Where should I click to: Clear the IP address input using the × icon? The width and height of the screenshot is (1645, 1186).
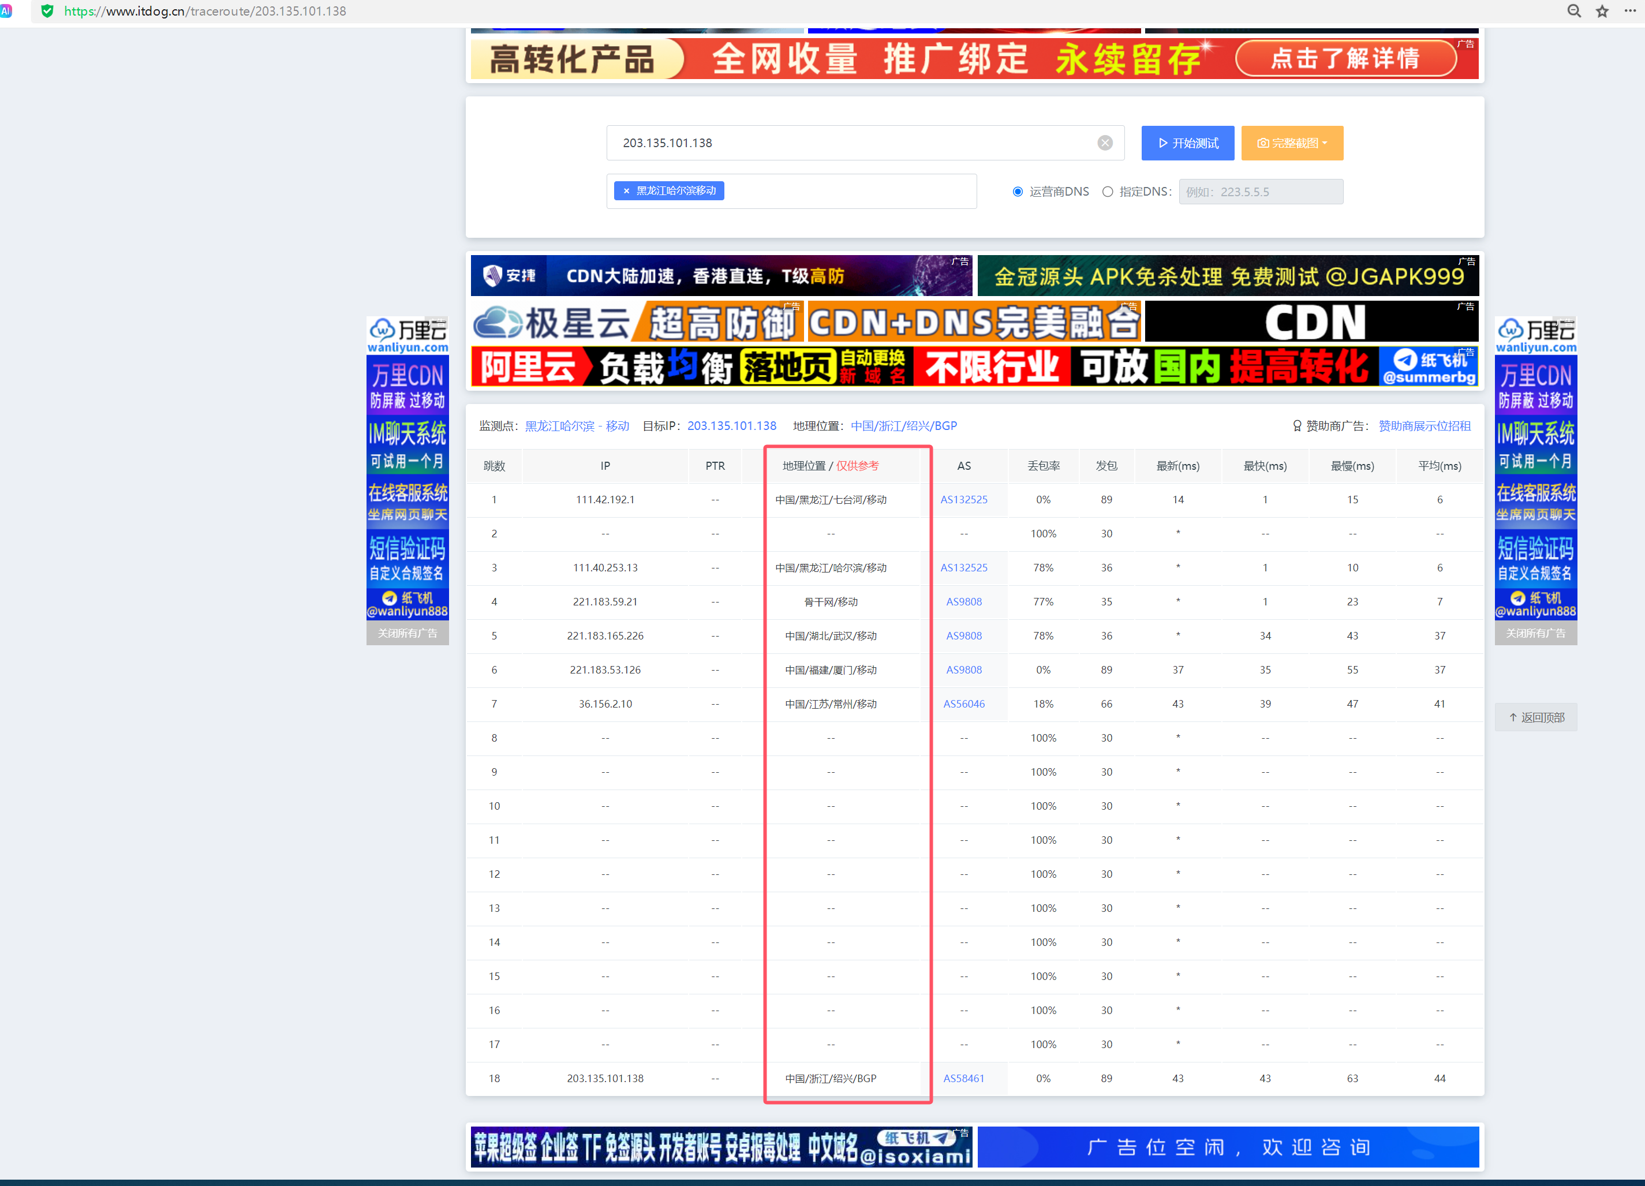point(1105,143)
